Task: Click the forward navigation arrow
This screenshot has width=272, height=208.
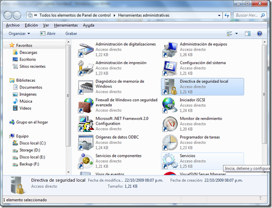Action: (x=17, y=15)
